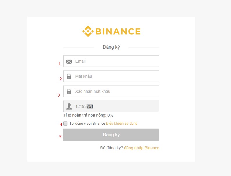Focus the Mật khẩu password field
The image size is (231, 176).
point(111,76)
